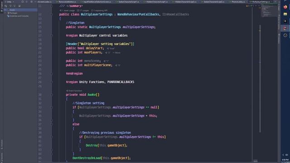Click the 'More' hint after maxPlayers
Screen dimensions: 290x163
(x=116, y=53)
